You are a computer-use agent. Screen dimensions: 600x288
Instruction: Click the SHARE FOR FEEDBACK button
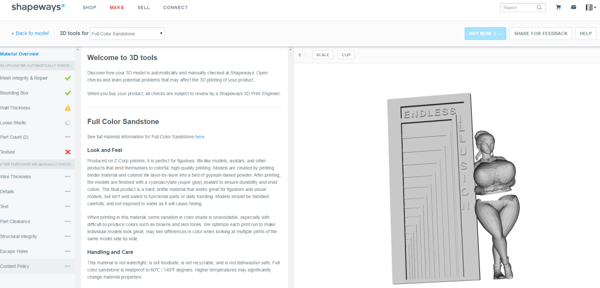tap(540, 34)
